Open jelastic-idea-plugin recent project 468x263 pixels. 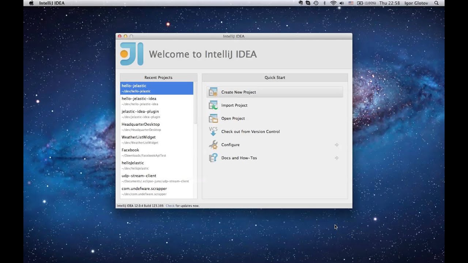(x=156, y=114)
